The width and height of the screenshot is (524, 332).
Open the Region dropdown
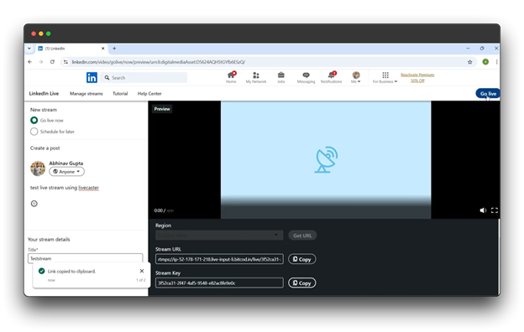tap(219, 236)
